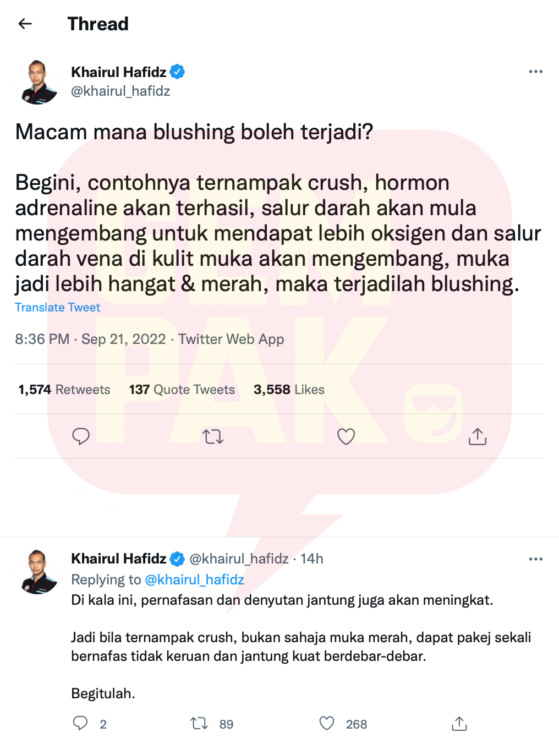Retweet the main blushing tweet

click(213, 437)
